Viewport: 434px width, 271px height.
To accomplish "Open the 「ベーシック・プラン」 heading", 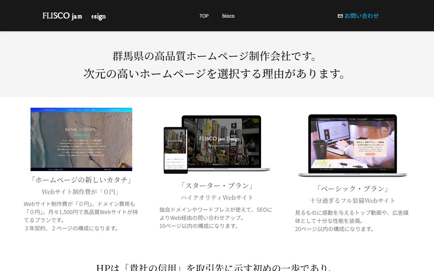I will (x=353, y=189).
